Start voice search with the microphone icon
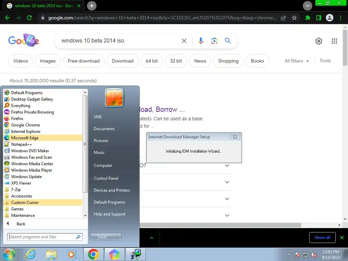This screenshot has width=348, height=261. pos(201,41)
